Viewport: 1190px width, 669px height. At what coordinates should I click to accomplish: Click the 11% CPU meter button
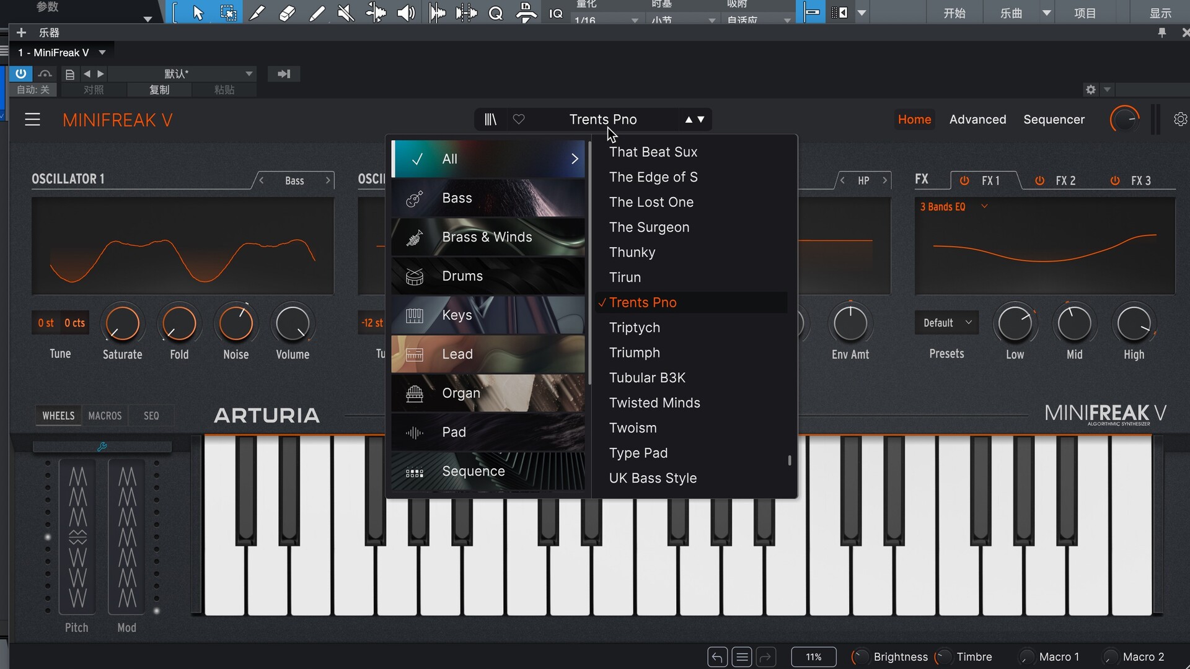tap(814, 657)
